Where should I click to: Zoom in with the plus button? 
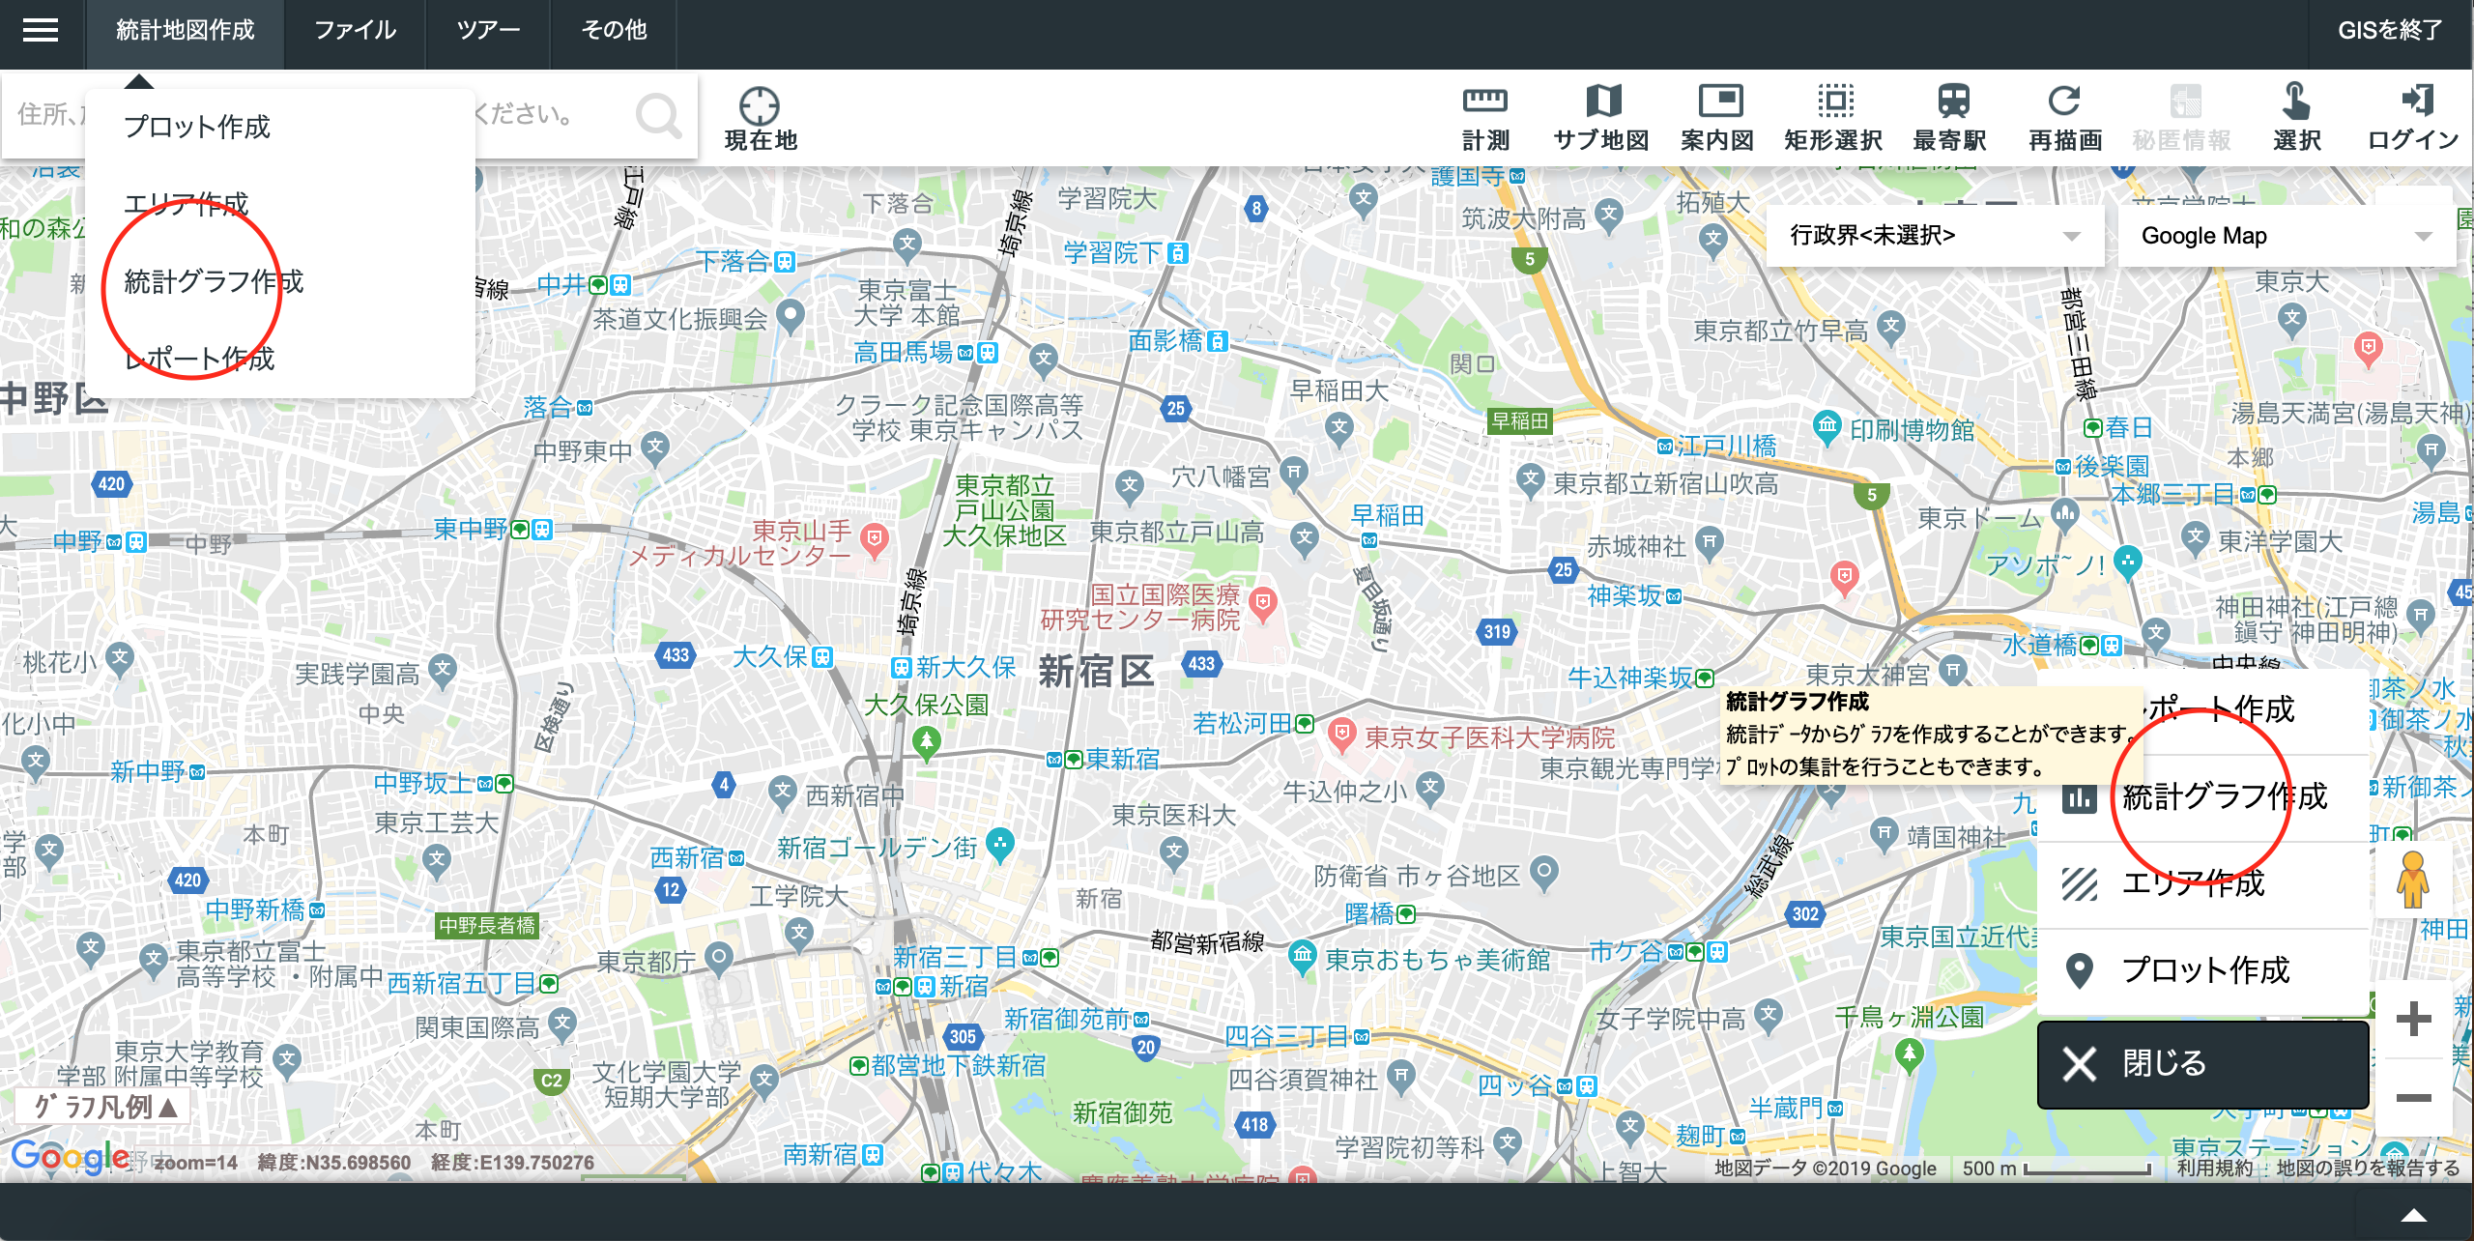(2414, 1019)
